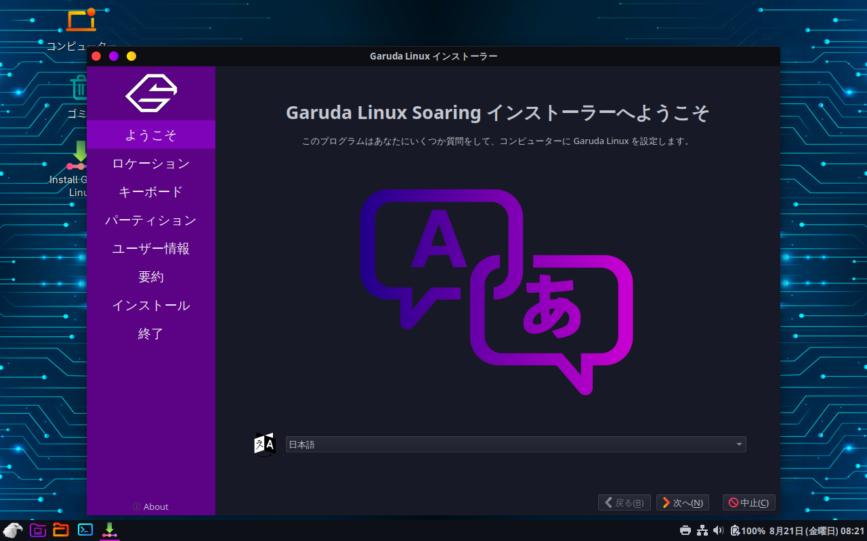Screen dimensions: 867x541
Task: Open the Garuda eagle application menu
Action: point(13,530)
